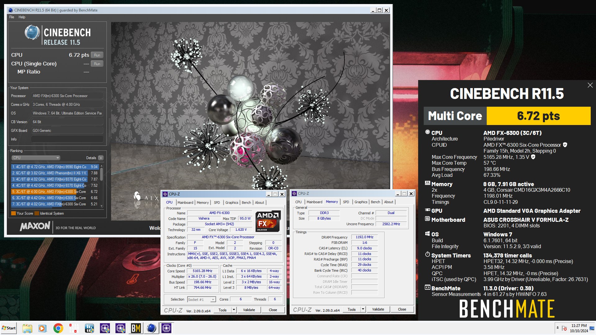596x335 pixels.
Task: Close the BenchMate result overlay panel
Action: point(590,85)
